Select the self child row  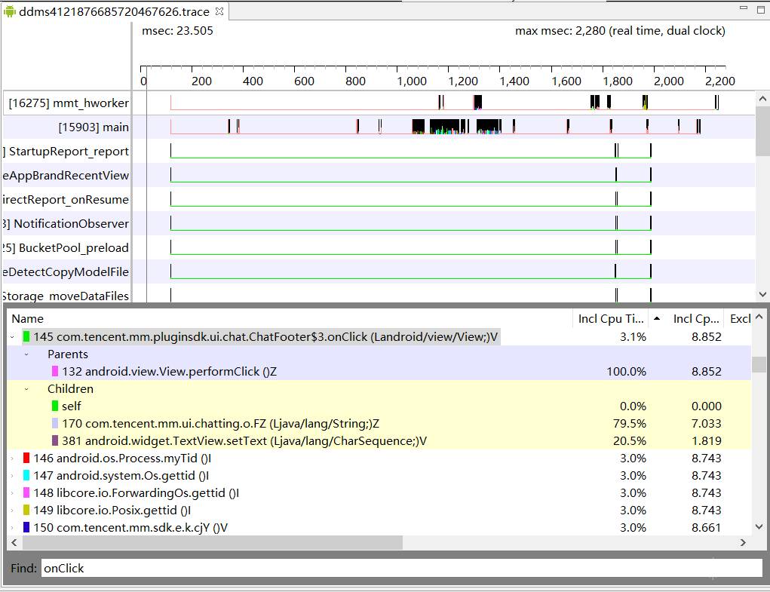point(379,406)
